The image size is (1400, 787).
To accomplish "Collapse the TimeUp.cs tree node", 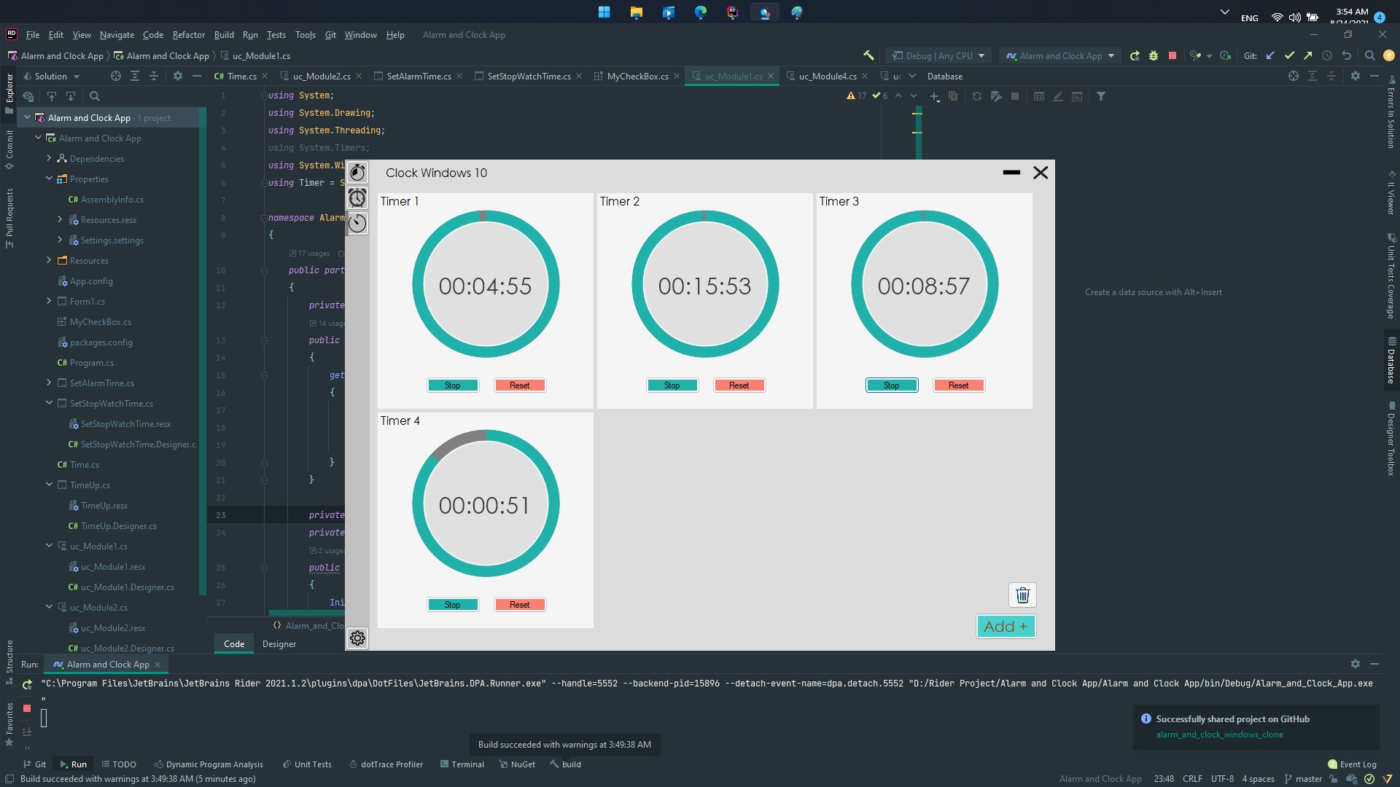I will [49, 485].
